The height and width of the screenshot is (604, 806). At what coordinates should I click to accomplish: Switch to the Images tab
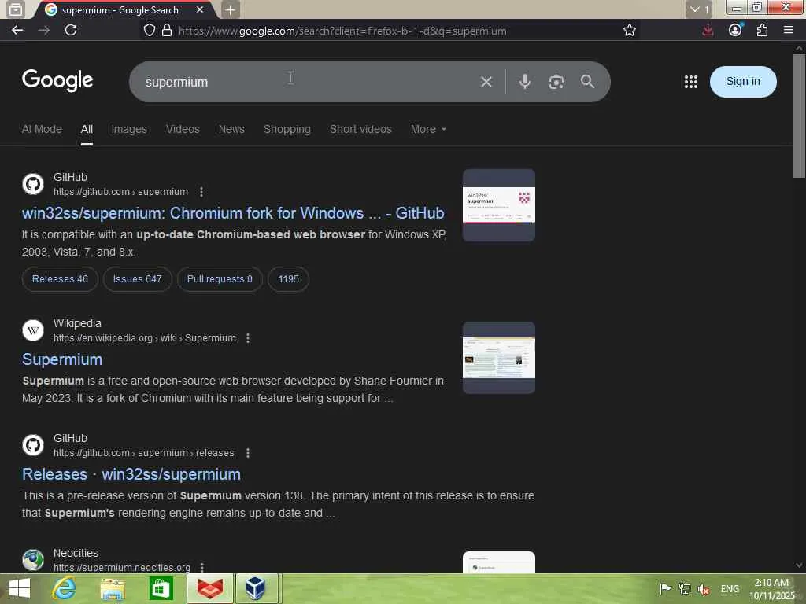(129, 130)
